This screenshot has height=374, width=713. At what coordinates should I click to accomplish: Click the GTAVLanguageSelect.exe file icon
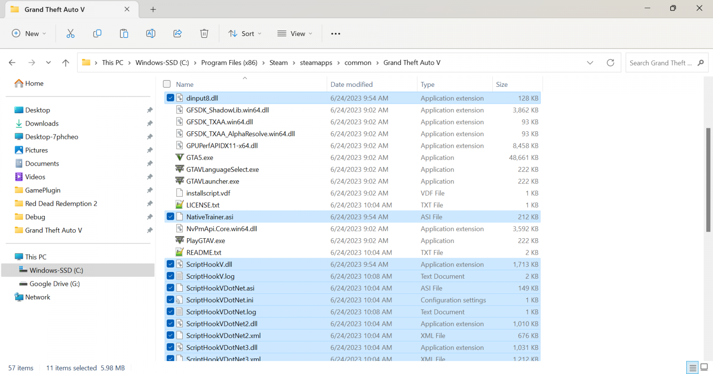pyautogui.click(x=180, y=169)
